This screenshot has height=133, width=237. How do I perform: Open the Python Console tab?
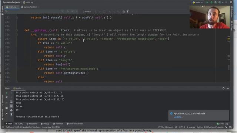pos(75,124)
